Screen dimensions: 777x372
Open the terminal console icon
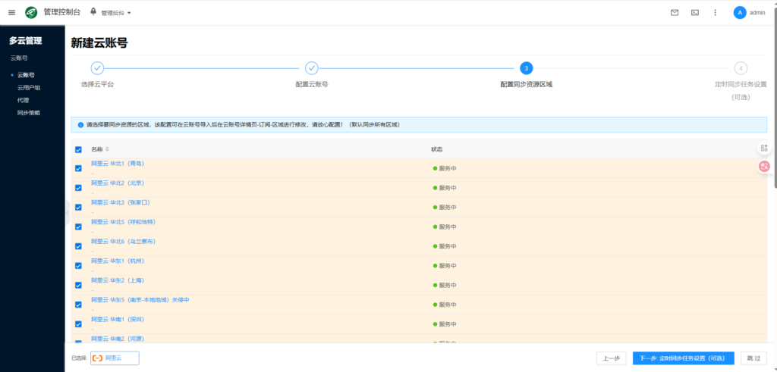(x=694, y=12)
